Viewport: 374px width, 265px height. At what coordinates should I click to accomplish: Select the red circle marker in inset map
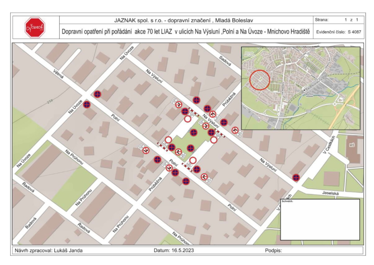click(x=259, y=80)
